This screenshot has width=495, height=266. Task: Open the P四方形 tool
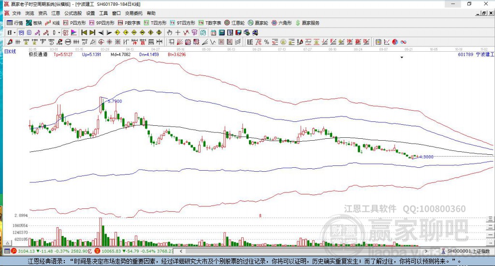pos(74,23)
